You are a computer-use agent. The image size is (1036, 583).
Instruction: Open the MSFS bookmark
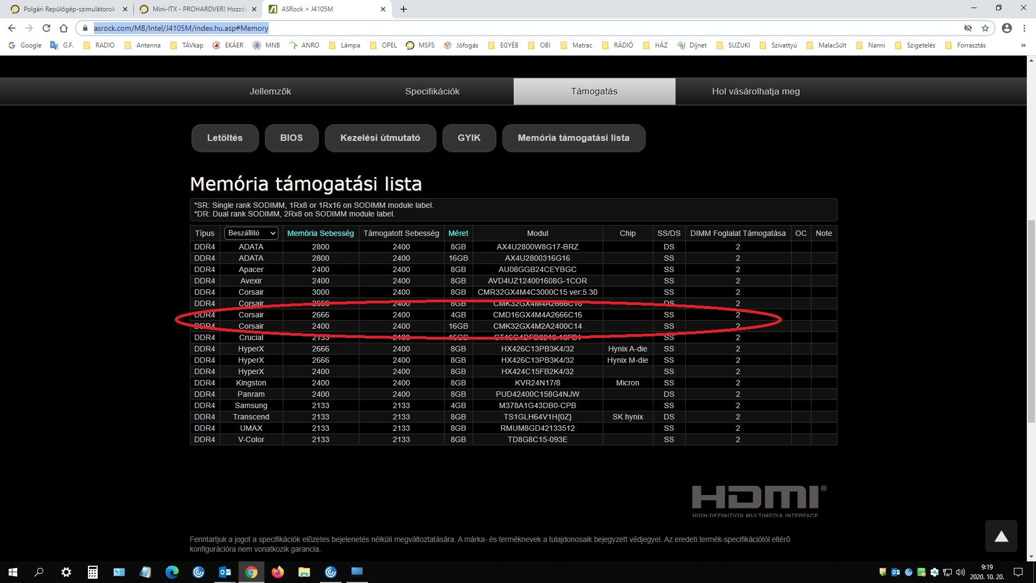(x=420, y=45)
